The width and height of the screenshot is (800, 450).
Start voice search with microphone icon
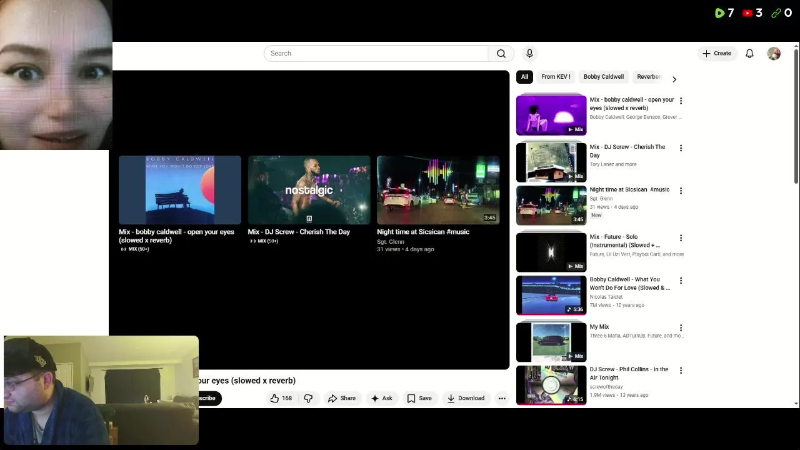(529, 54)
